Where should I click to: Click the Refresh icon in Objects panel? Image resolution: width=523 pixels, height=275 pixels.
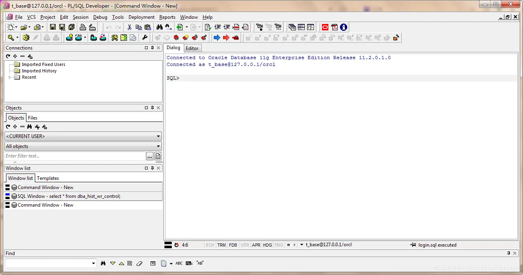[8, 127]
